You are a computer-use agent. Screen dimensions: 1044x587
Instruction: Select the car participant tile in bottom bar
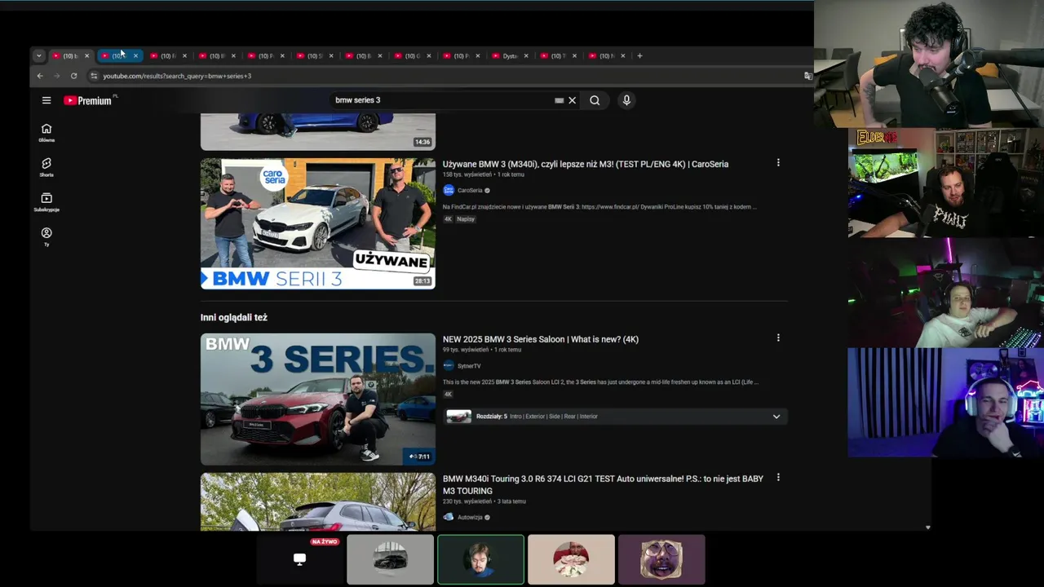pos(390,559)
